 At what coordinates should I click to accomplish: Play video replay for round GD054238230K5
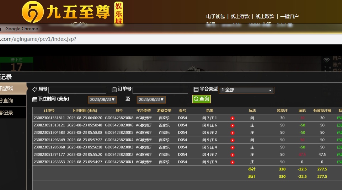(x=233, y=133)
